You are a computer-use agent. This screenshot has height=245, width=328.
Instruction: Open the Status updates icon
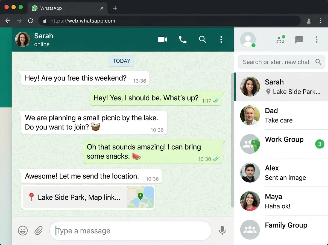[x=280, y=40]
